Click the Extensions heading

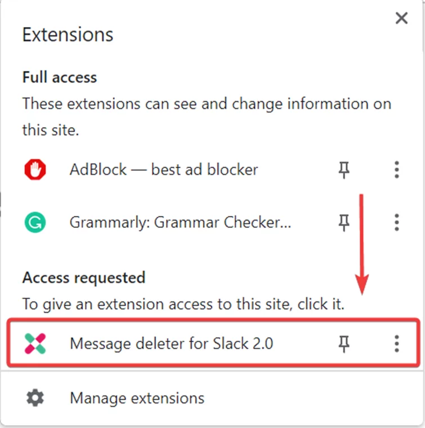[68, 35]
